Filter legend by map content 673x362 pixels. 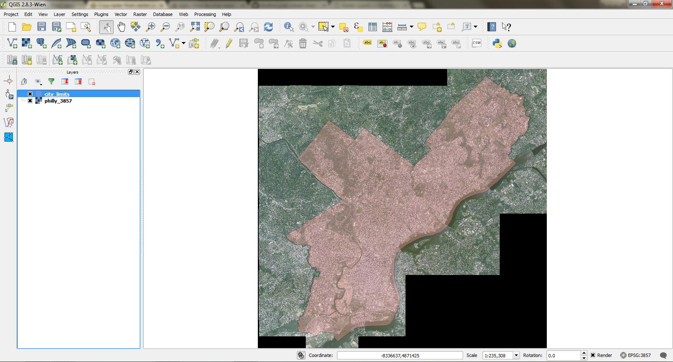point(51,82)
